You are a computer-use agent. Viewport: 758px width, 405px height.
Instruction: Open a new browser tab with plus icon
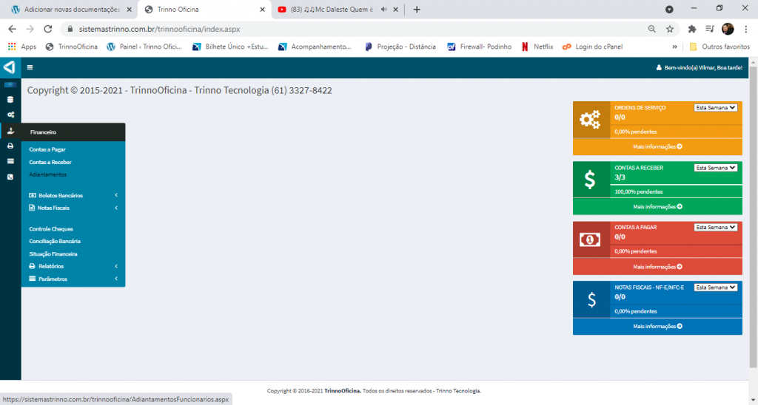[417, 9]
